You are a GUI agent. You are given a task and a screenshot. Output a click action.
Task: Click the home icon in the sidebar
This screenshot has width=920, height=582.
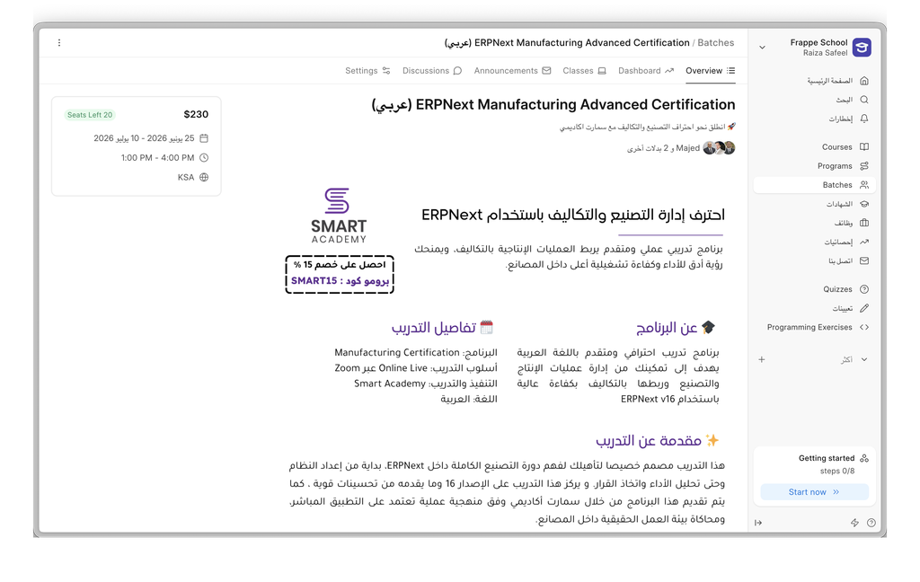[x=864, y=81]
